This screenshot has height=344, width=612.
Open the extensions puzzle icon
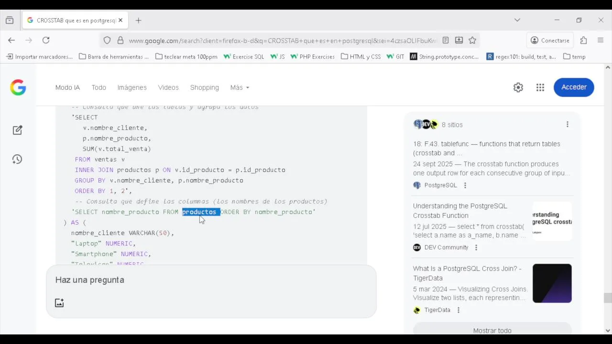click(583, 41)
